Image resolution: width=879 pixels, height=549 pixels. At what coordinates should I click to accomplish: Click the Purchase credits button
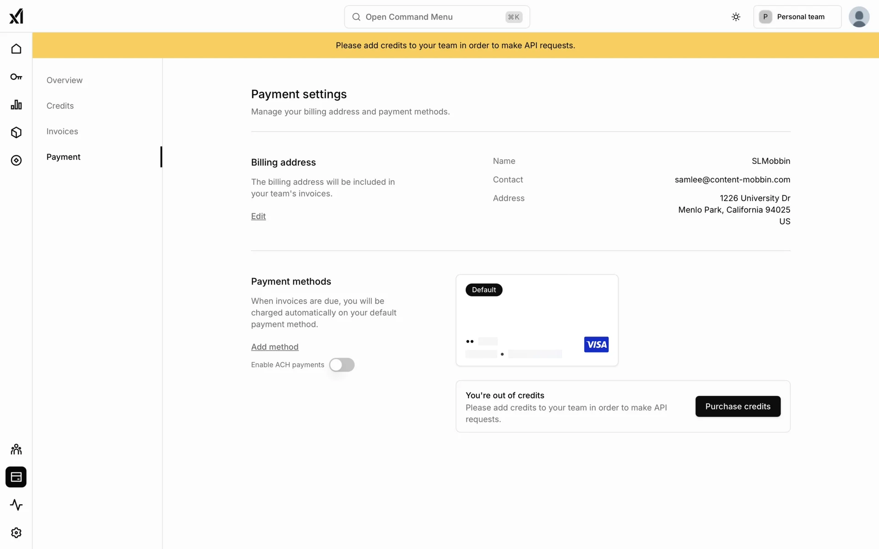pyautogui.click(x=738, y=406)
